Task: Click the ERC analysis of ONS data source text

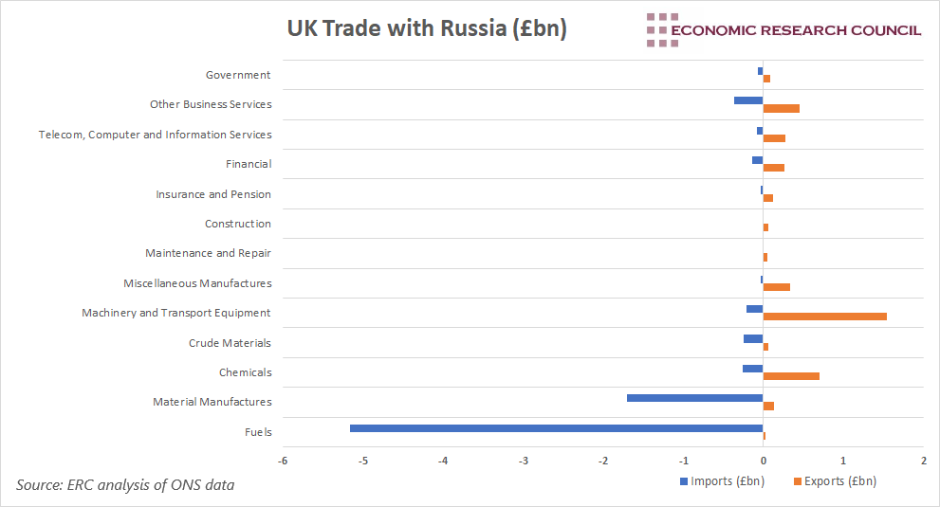Action: pos(125,485)
